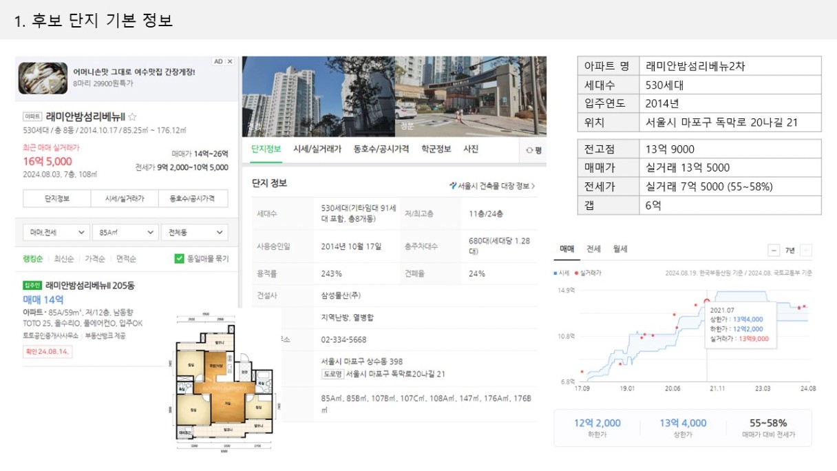Screen dimensions: 837x471
Task: Sort listings by 최신순
Action: point(64,259)
